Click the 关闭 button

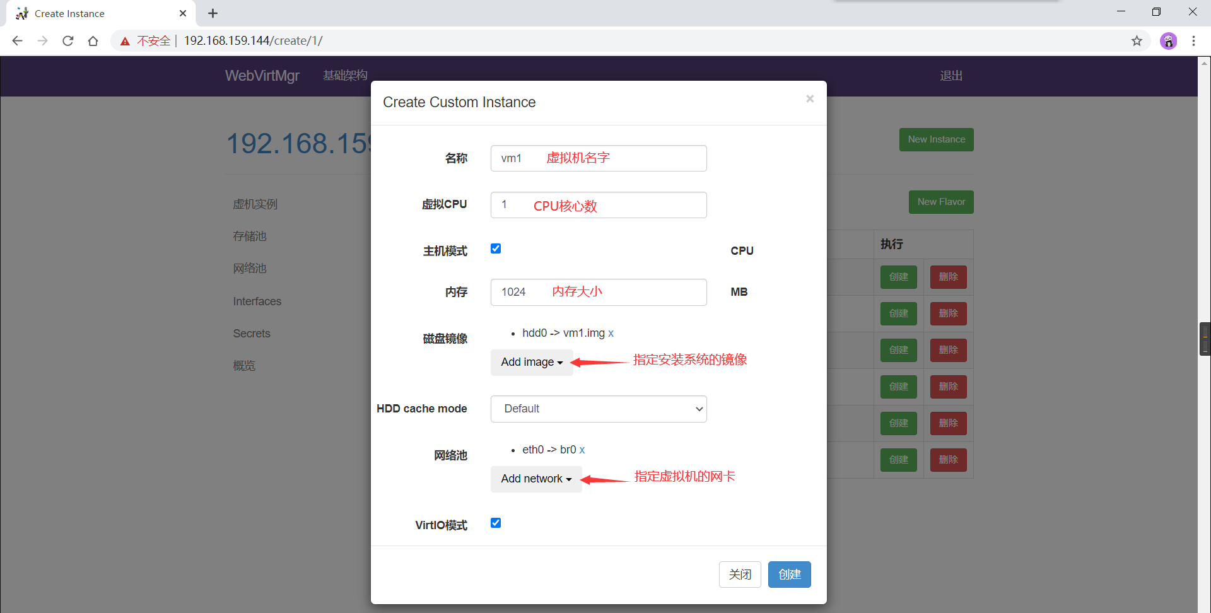click(740, 575)
